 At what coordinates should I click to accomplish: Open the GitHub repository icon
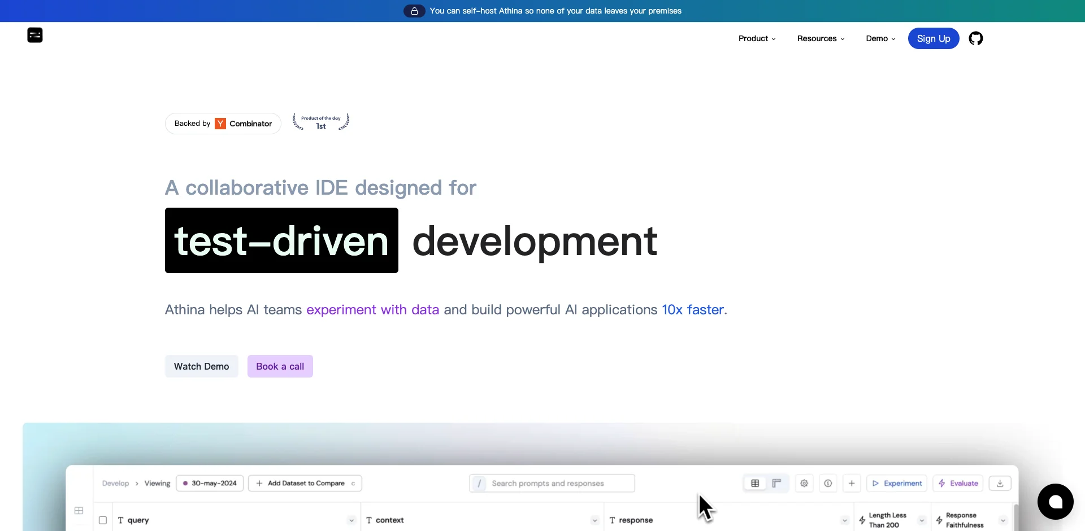976,38
